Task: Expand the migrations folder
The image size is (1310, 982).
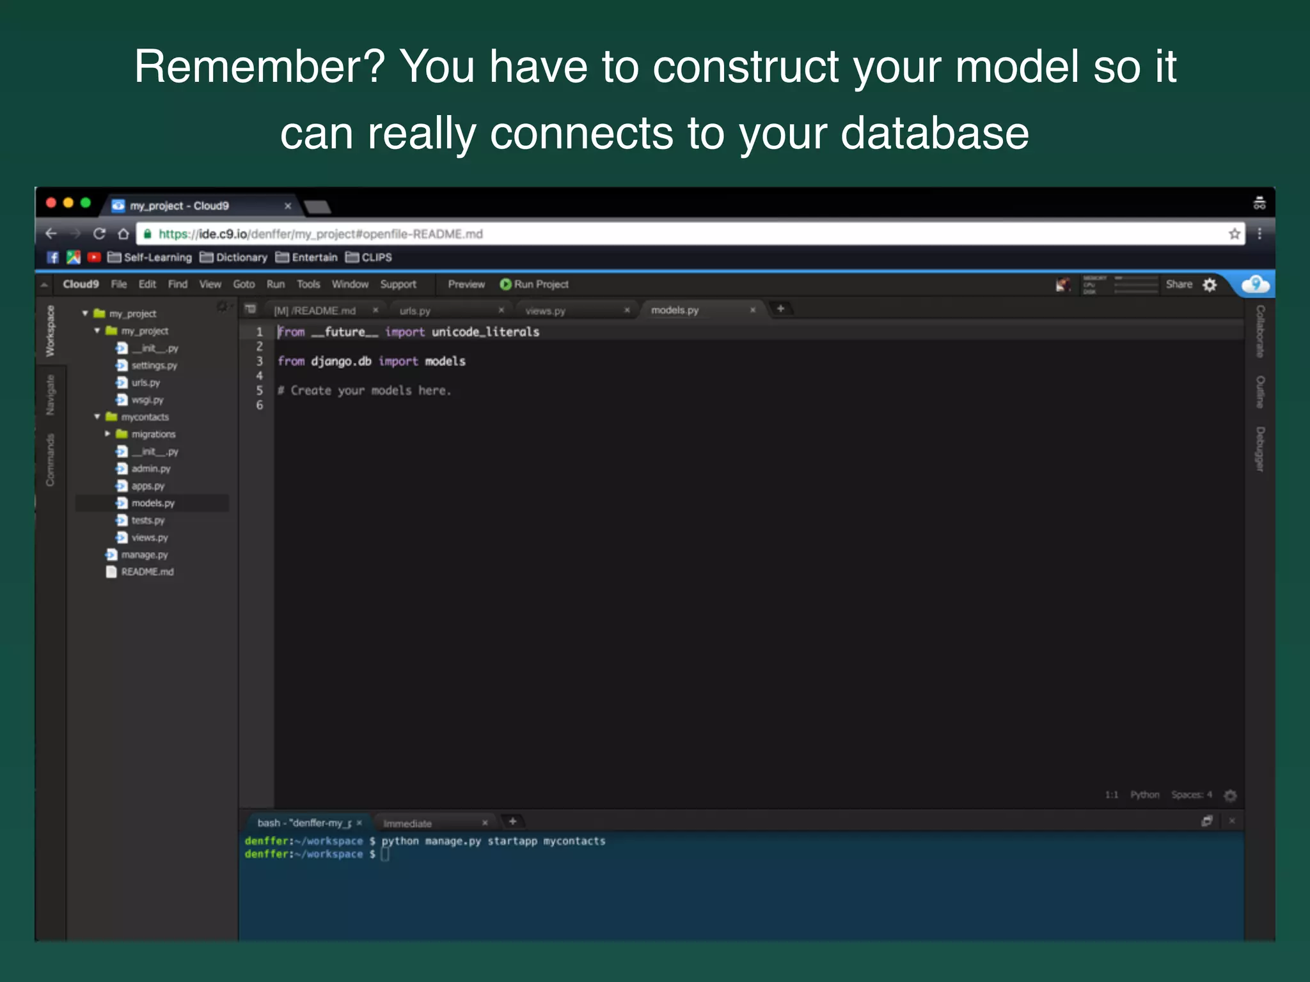Action: pyautogui.click(x=107, y=434)
